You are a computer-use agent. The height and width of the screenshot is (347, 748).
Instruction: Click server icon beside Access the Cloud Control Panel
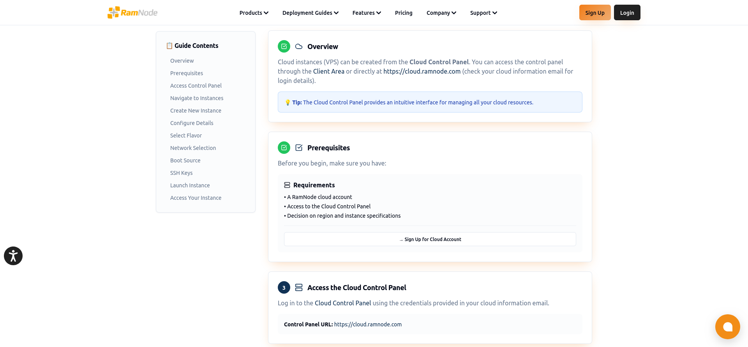(x=299, y=287)
